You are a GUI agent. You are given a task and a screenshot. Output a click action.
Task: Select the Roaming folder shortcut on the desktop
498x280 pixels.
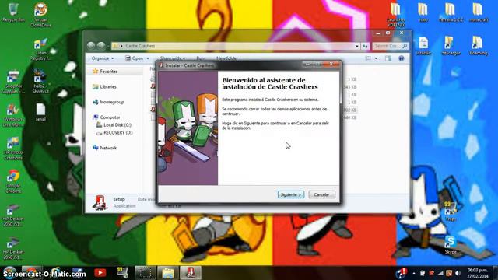click(478, 46)
